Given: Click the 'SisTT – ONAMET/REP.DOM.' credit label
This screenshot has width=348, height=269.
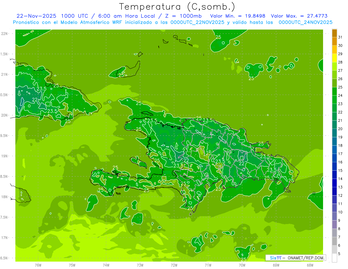Looking at the screenshot, I should tap(296, 258).
